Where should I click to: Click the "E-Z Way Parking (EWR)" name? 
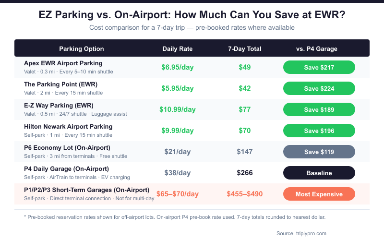pos(59,106)
